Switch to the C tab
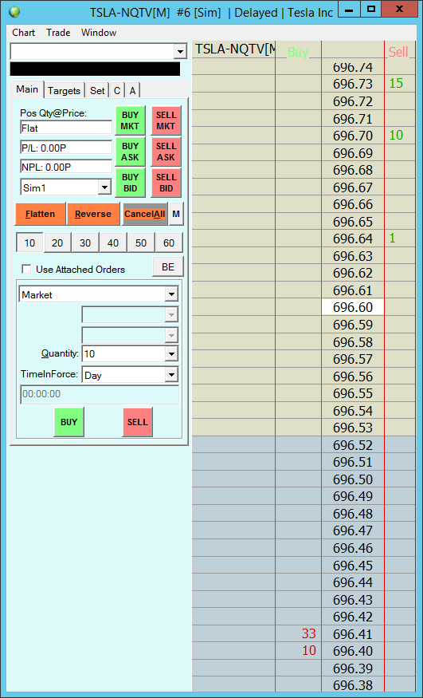Viewport: 423px width, 698px height. [117, 91]
